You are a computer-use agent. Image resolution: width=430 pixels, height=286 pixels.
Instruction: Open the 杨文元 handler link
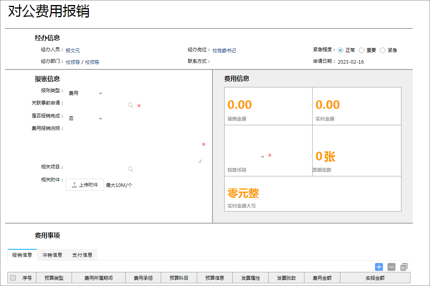tap(73, 50)
